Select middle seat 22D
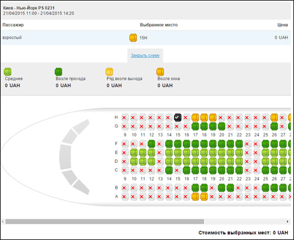The width and height of the screenshot is (294, 240). pos(239,161)
